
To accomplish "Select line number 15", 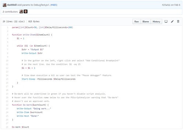I will [x=7, y=79].
